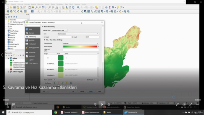This screenshot has height=115, width=204.
Task: Collapse the Band Rendering section
Action: [43, 27]
